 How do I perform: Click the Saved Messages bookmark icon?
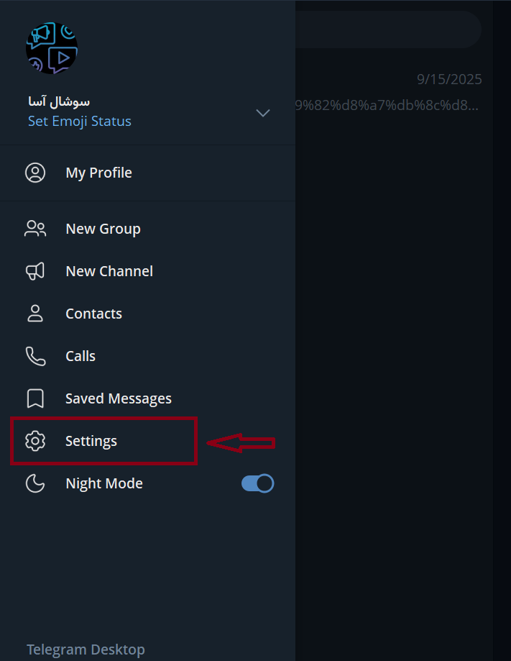[35, 398]
